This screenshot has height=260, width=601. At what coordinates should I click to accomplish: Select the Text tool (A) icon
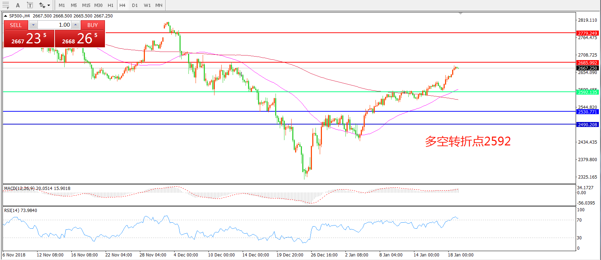[x=18, y=5]
